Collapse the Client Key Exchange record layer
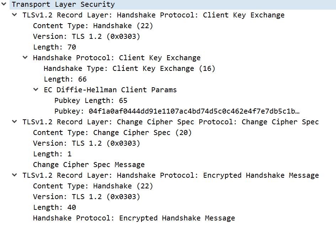 point(14,15)
